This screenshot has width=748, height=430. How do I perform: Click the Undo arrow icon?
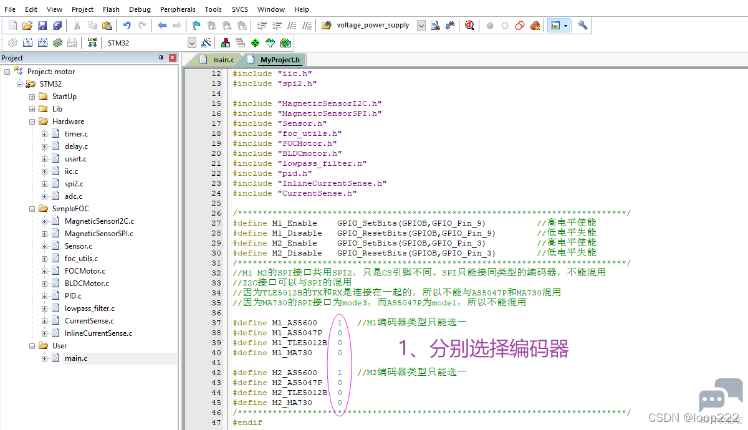pyautogui.click(x=127, y=26)
